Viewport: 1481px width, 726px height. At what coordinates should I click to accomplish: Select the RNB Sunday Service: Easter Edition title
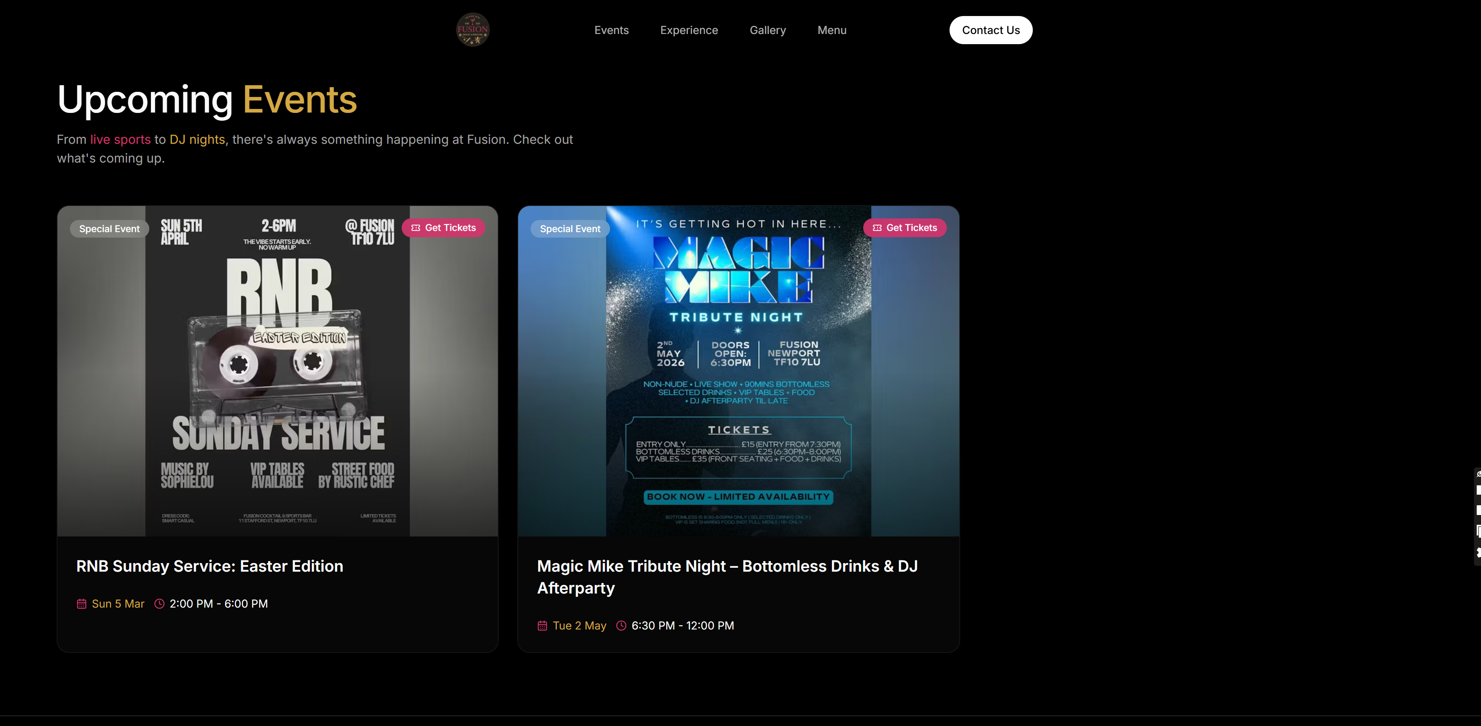click(209, 566)
